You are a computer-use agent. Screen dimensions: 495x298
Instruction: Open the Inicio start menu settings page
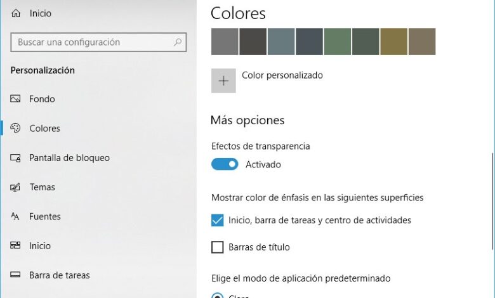point(40,246)
